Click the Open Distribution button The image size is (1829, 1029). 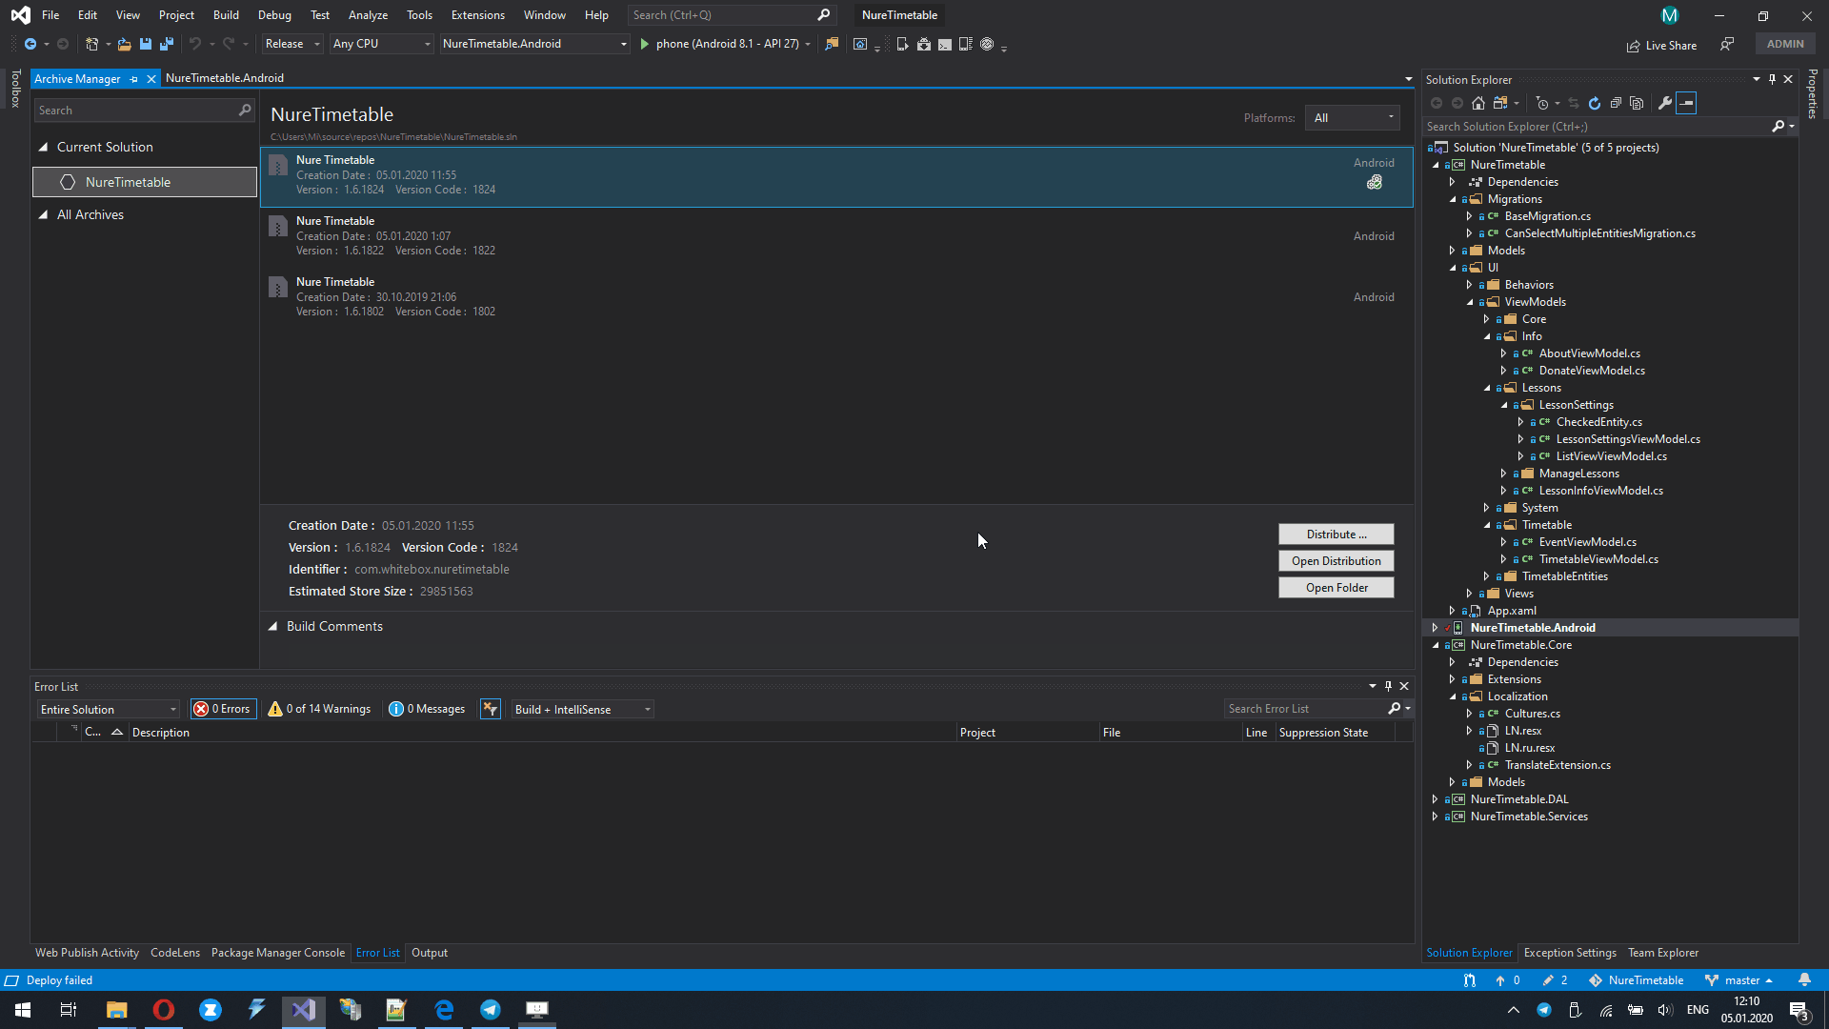tap(1337, 561)
